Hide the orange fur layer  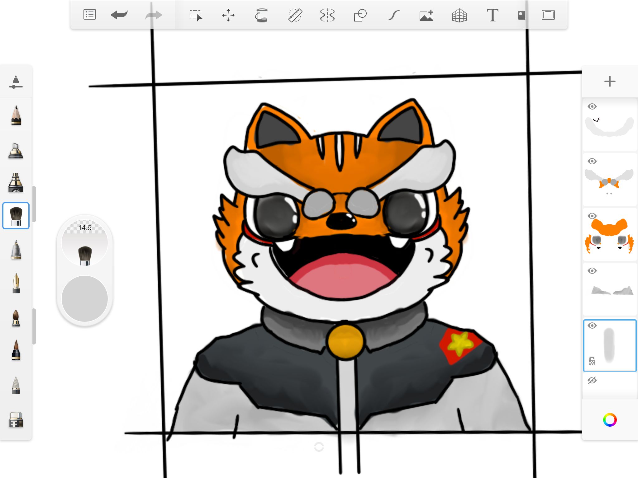tap(592, 216)
